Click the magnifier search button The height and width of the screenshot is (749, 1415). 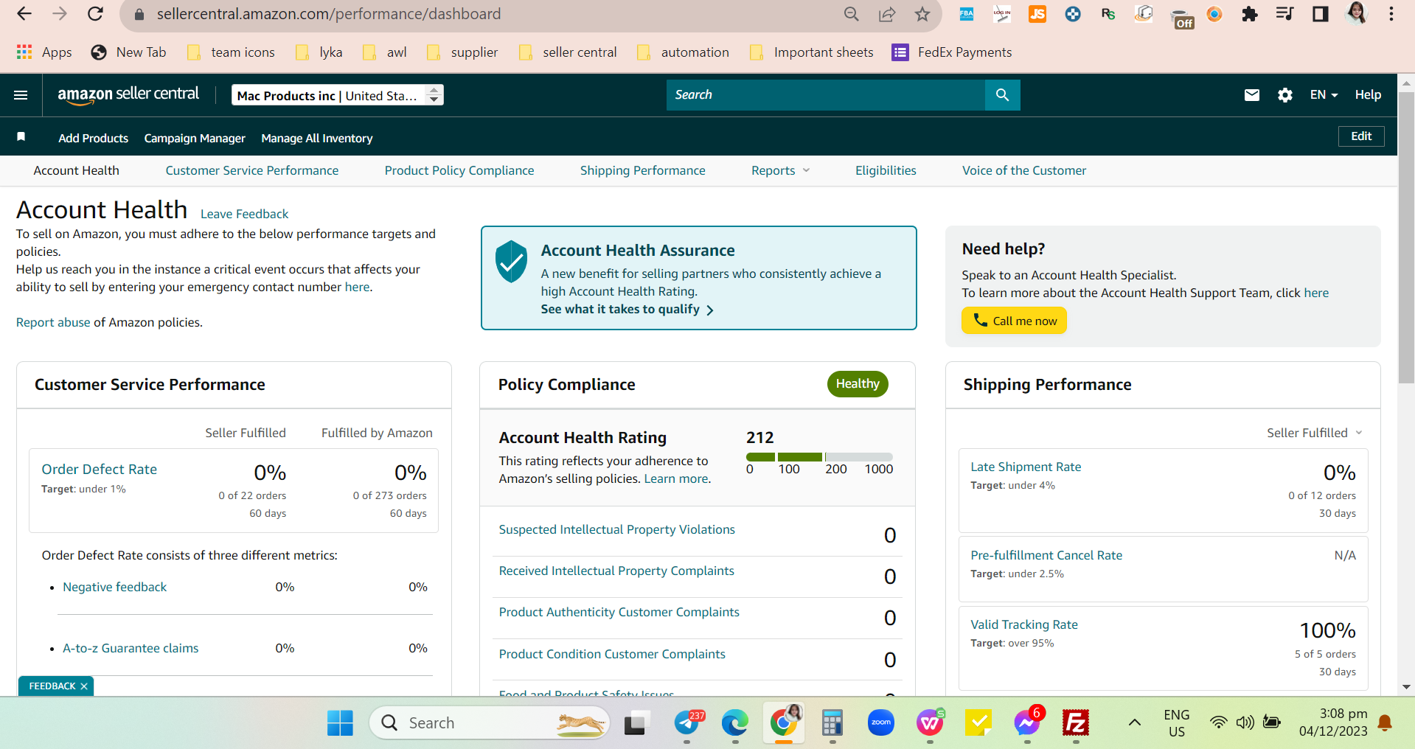click(1002, 95)
